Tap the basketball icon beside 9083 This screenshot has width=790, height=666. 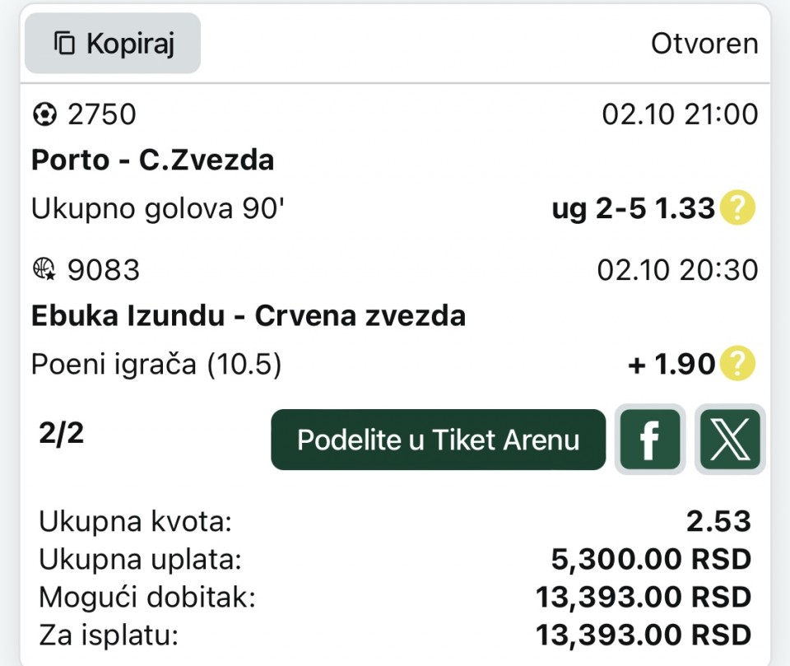[x=43, y=270]
